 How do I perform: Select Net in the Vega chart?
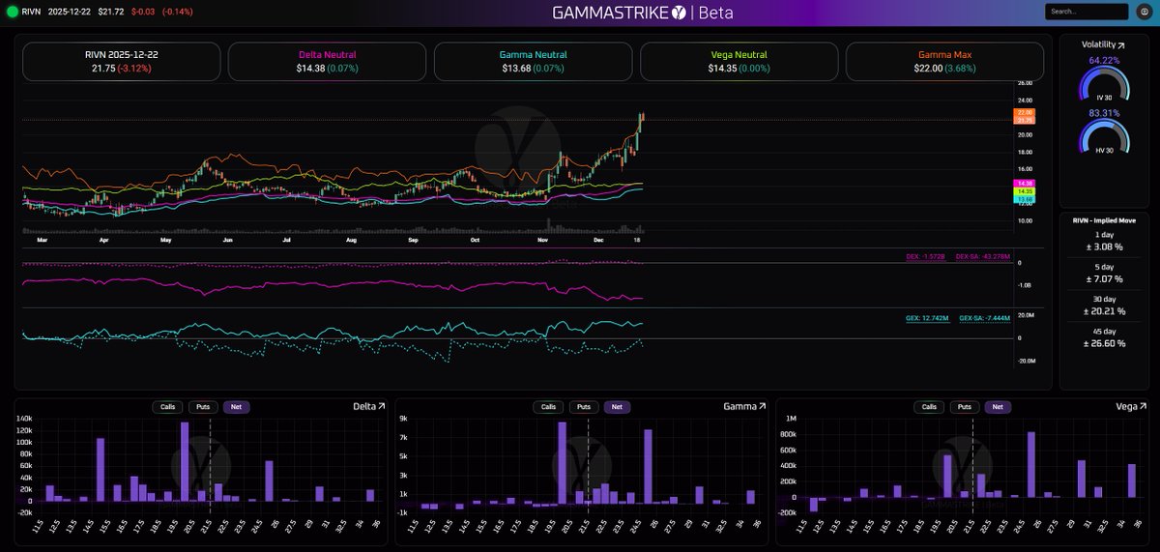click(998, 407)
